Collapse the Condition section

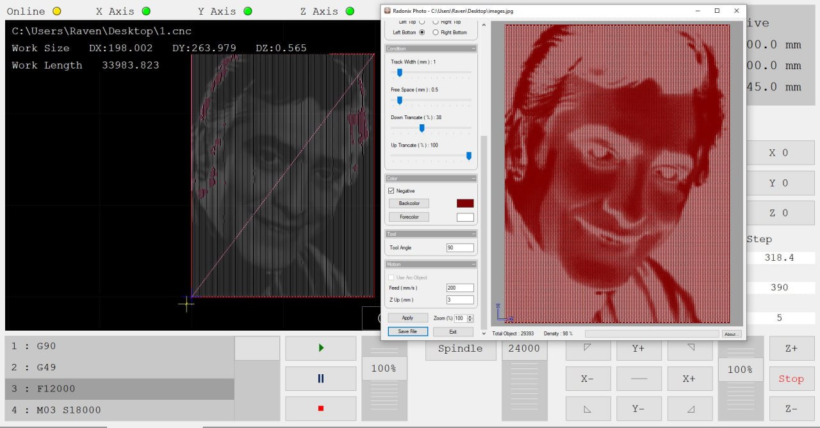tap(473, 49)
